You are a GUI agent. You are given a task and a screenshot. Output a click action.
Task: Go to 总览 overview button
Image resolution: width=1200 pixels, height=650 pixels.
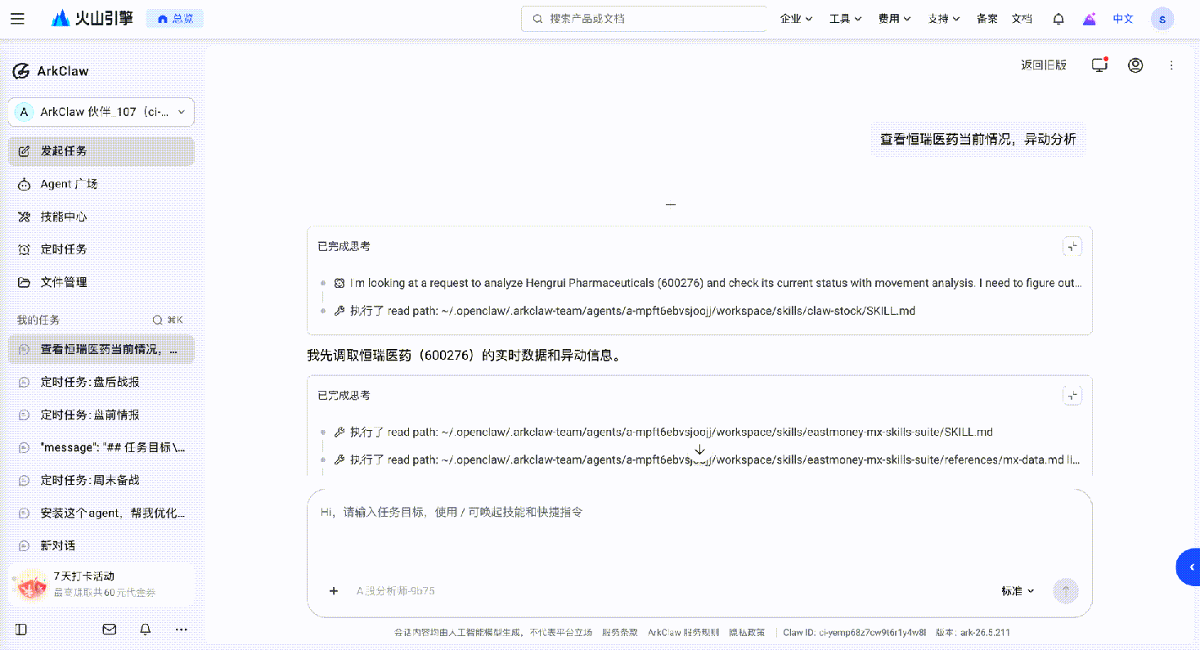(175, 18)
